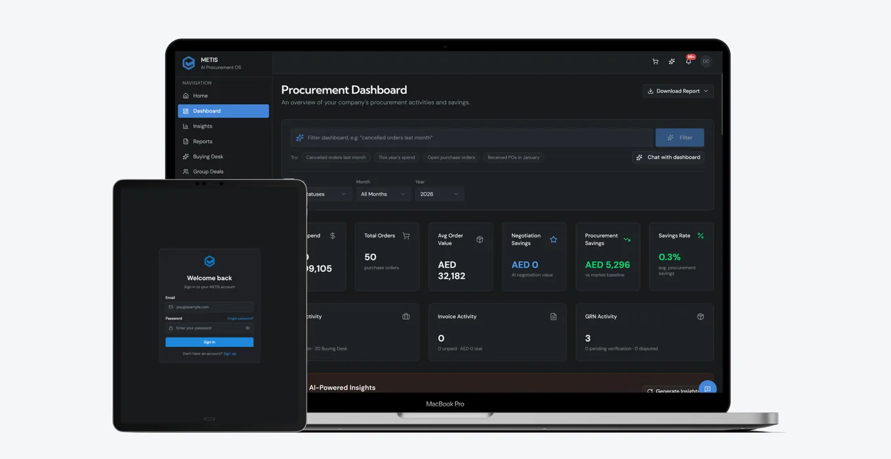Click the Email field on the tablet
891x459 pixels.
(x=210, y=307)
